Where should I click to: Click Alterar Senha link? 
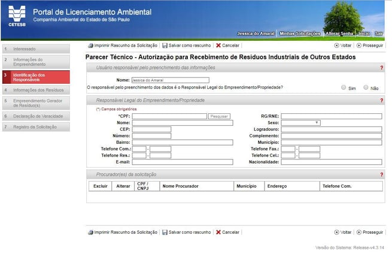[x=339, y=34]
